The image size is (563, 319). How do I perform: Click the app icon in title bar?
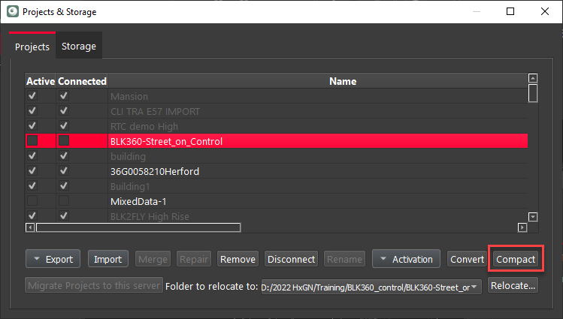click(x=12, y=12)
